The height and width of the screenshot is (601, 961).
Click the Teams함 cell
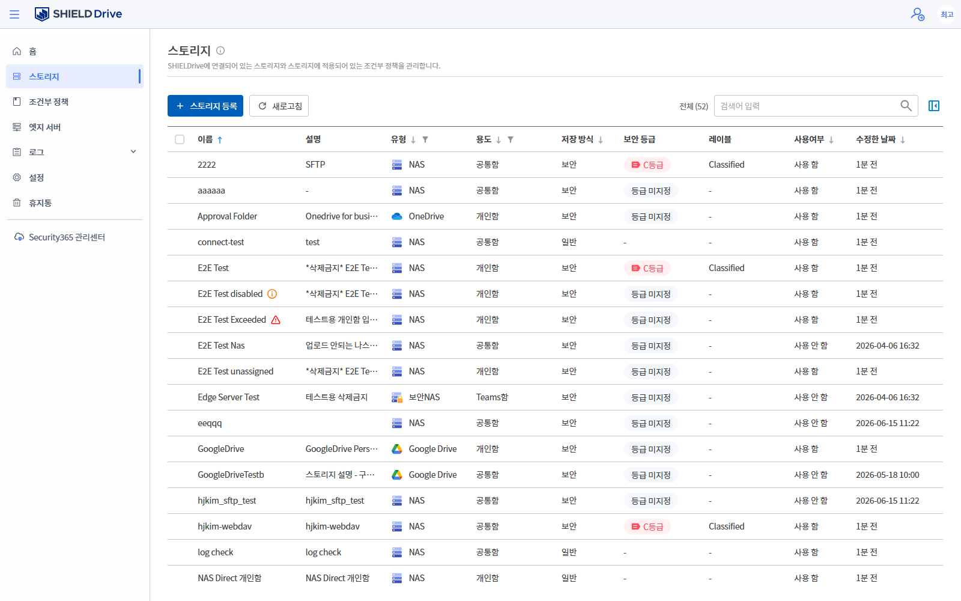pos(492,397)
